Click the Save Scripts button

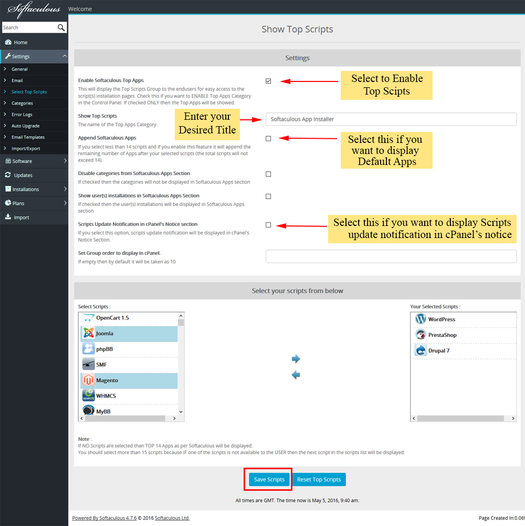coord(269,479)
